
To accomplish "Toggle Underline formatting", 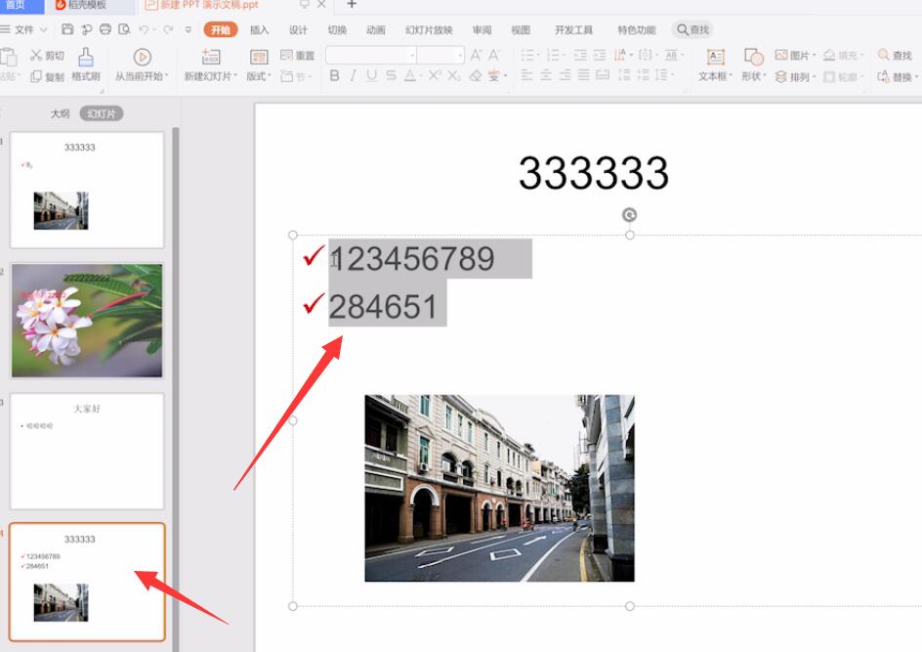I will (x=371, y=75).
